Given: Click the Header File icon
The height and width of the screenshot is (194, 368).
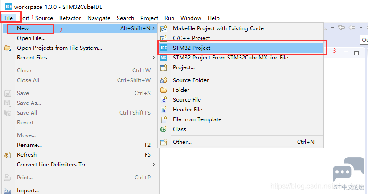Looking at the screenshot, I should pyautogui.click(x=164, y=110).
